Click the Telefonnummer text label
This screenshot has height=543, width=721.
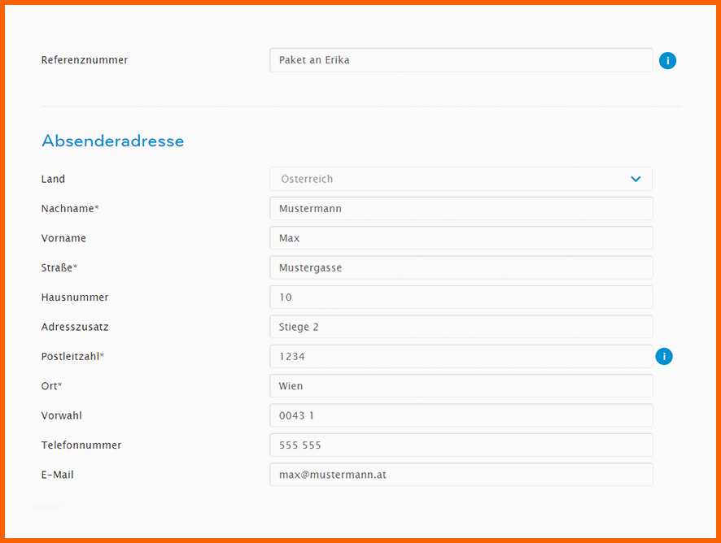coord(81,445)
